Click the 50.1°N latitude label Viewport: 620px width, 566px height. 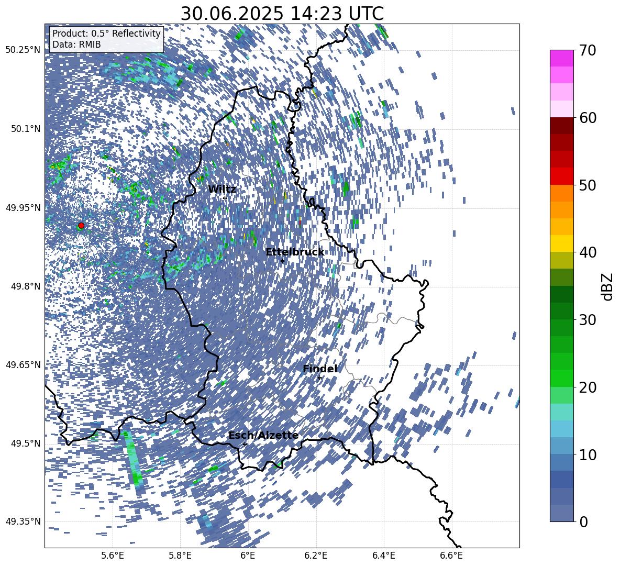pos(26,129)
